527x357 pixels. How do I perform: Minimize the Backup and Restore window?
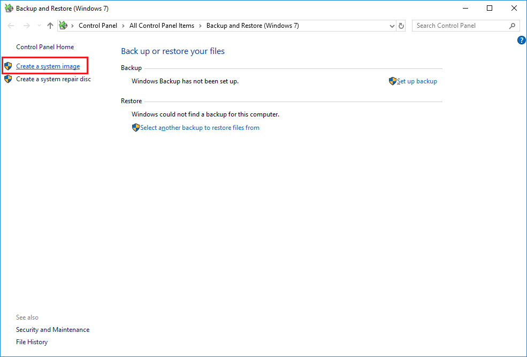(x=465, y=8)
